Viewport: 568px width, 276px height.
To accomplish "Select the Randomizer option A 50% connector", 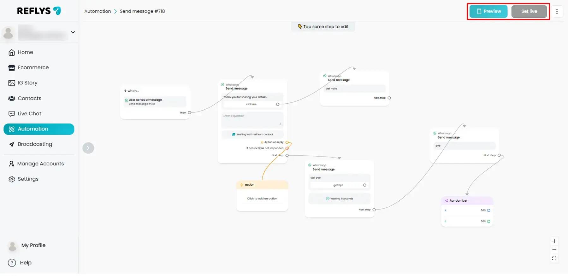I will (x=488, y=210).
